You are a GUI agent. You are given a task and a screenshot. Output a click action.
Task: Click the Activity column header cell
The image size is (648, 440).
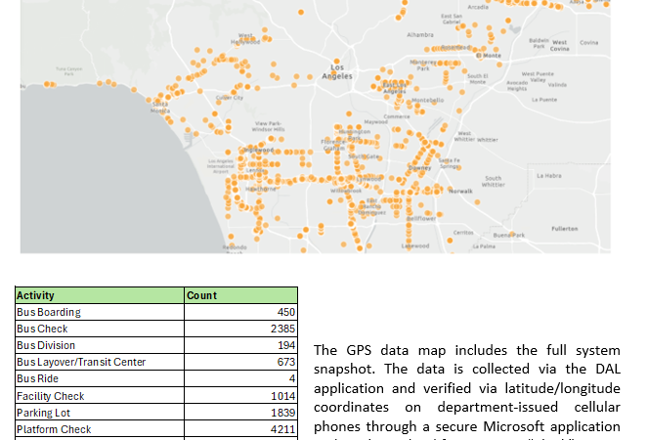(36, 295)
